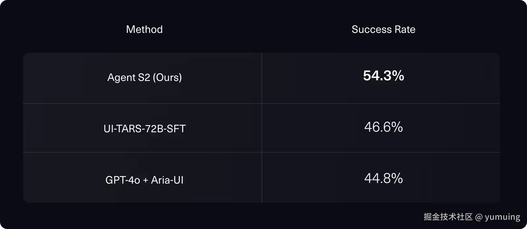Select the UI-TARS-72B-SFT method cell
Image resolution: width=527 pixels, height=229 pixels.
145,129
